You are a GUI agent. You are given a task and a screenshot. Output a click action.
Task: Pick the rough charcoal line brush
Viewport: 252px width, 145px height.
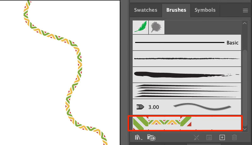(187, 59)
